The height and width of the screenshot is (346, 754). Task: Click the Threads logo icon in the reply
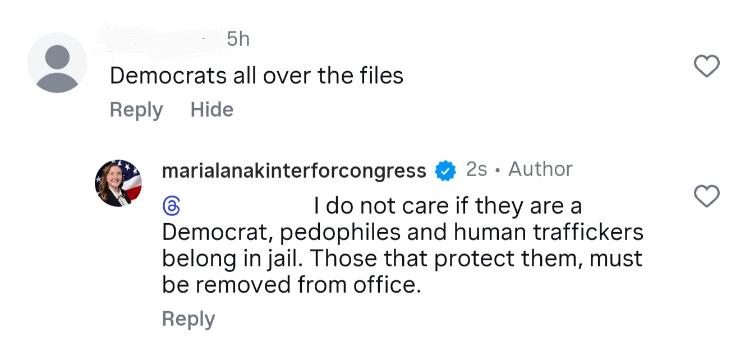[x=171, y=207]
